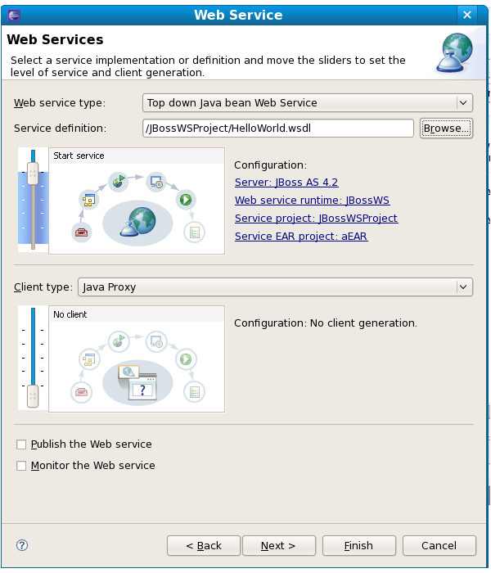Click the list page icon ending the service diagram
Image resolution: width=491 pixels, height=573 pixels.
194,232
